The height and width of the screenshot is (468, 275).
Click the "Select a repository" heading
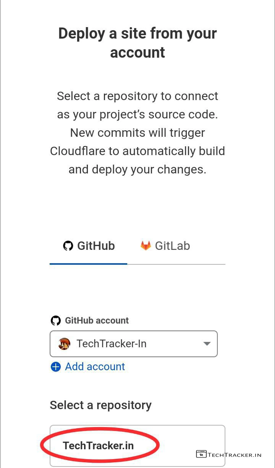[x=100, y=405]
